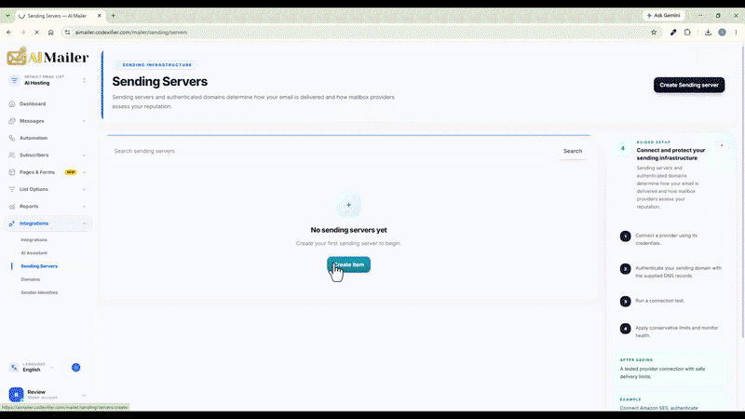Click the Create Item button
The image size is (745, 419).
[348, 264]
